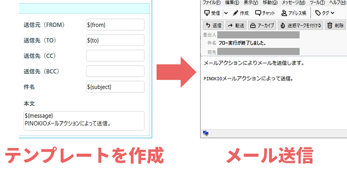Archive the message with アーカイブ button

[x=262, y=25]
